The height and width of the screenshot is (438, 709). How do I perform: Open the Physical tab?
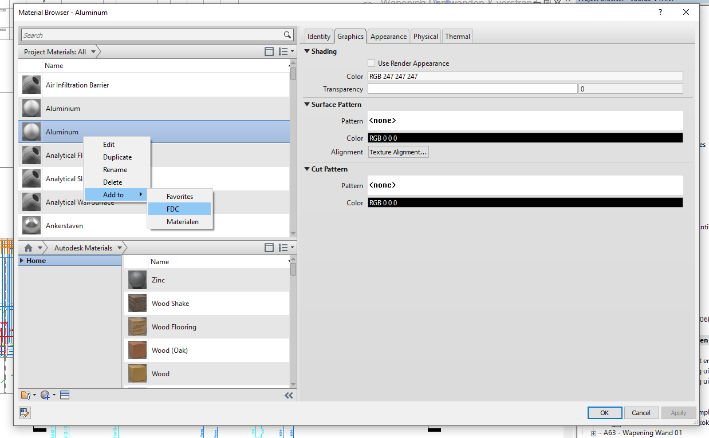point(426,36)
